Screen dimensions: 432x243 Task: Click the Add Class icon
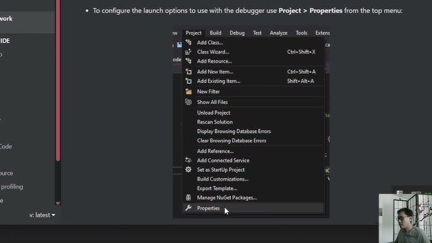point(188,42)
